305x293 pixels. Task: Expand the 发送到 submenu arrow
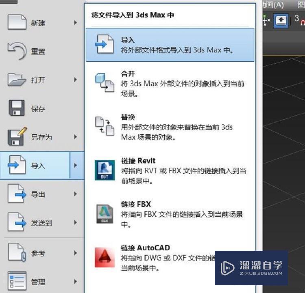click(x=76, y=222)
